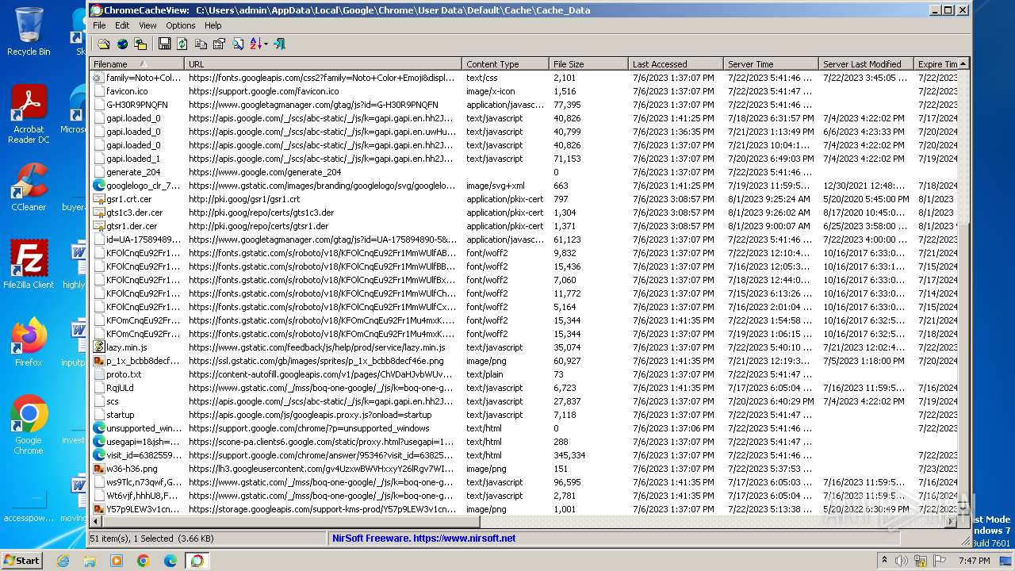Open selected URL in web browser icon

(122, 44)
